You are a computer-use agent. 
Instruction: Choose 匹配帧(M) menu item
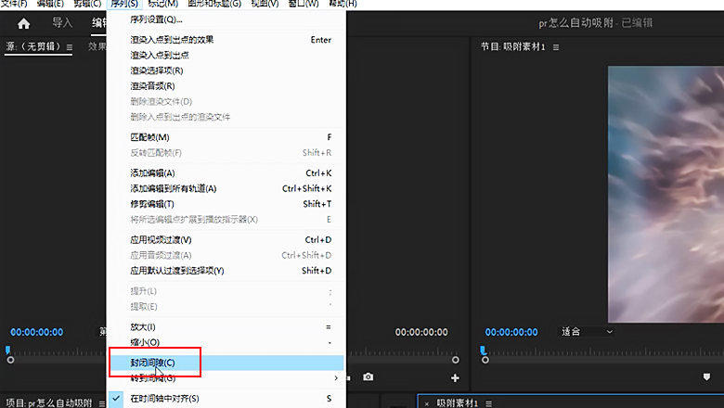click(226, 137)
